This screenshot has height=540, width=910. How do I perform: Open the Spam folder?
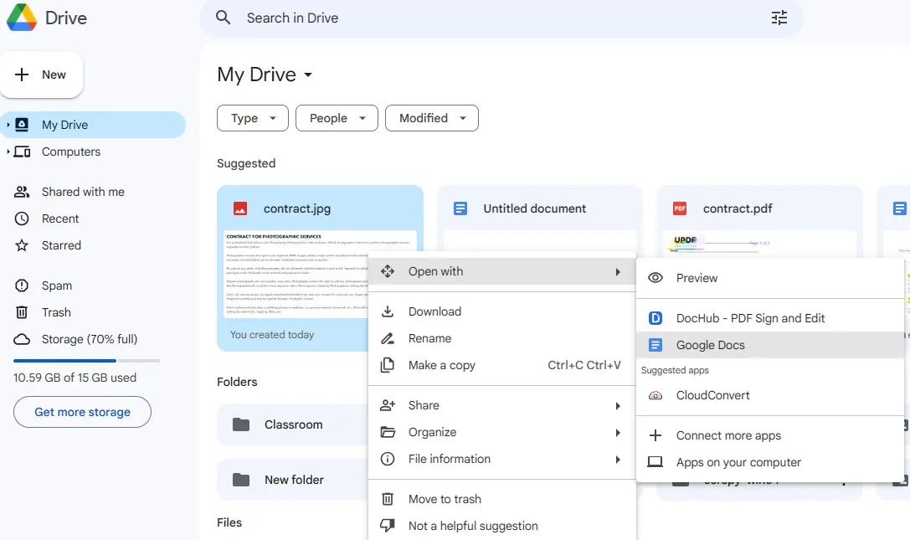tap(55, 285)
